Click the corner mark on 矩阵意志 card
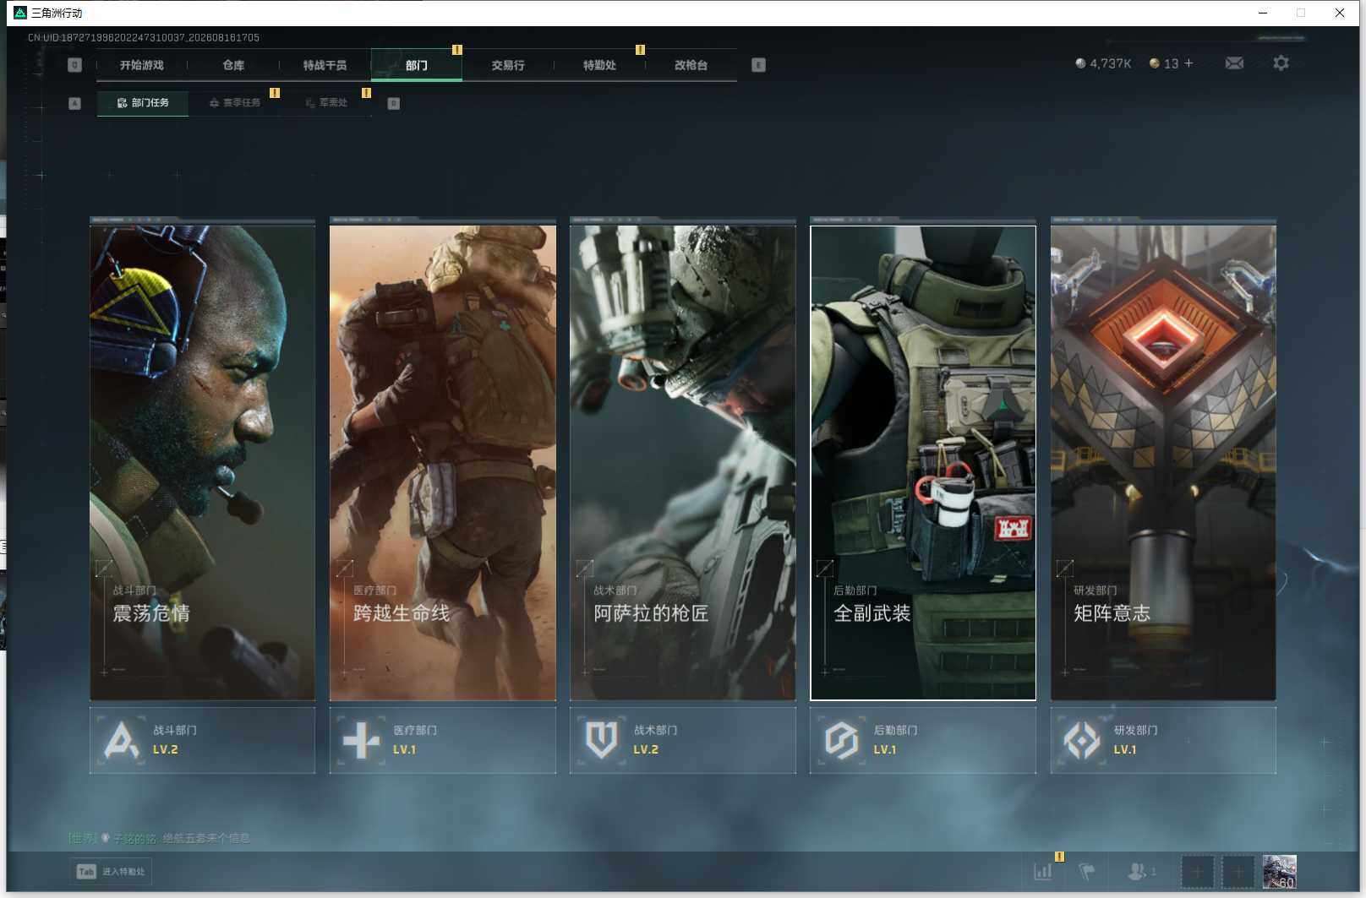 click(1065, 569)
